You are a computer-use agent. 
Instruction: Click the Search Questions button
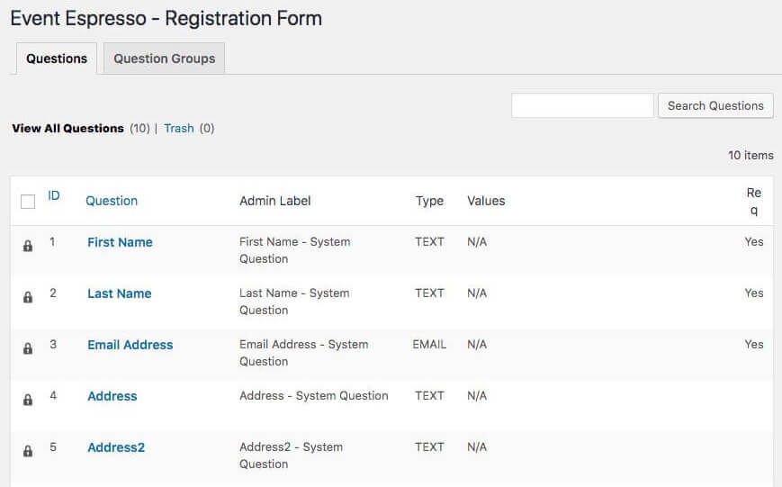click(715, 106)
